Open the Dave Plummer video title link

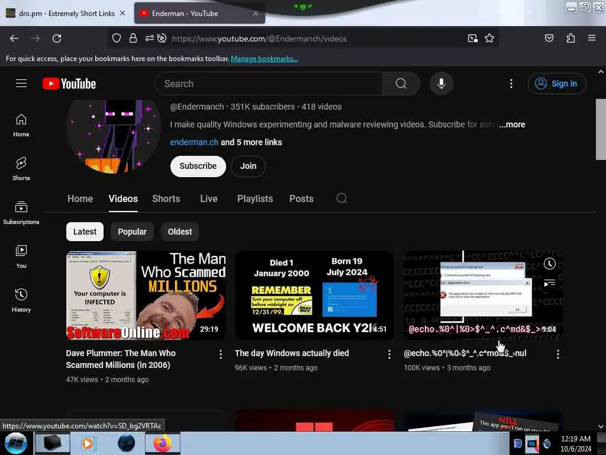pos(121,359)
